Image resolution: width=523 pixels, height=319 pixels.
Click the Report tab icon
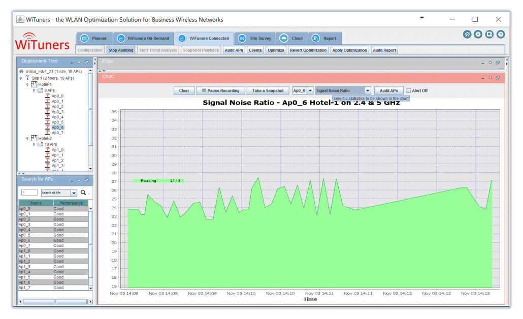(315, 39)
